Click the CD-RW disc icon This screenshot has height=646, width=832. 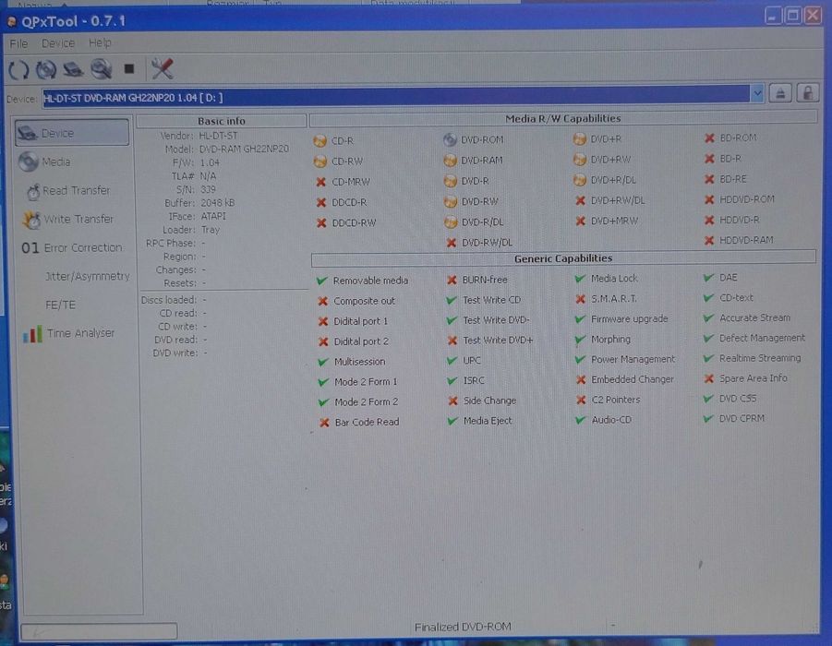click(320, 161)
